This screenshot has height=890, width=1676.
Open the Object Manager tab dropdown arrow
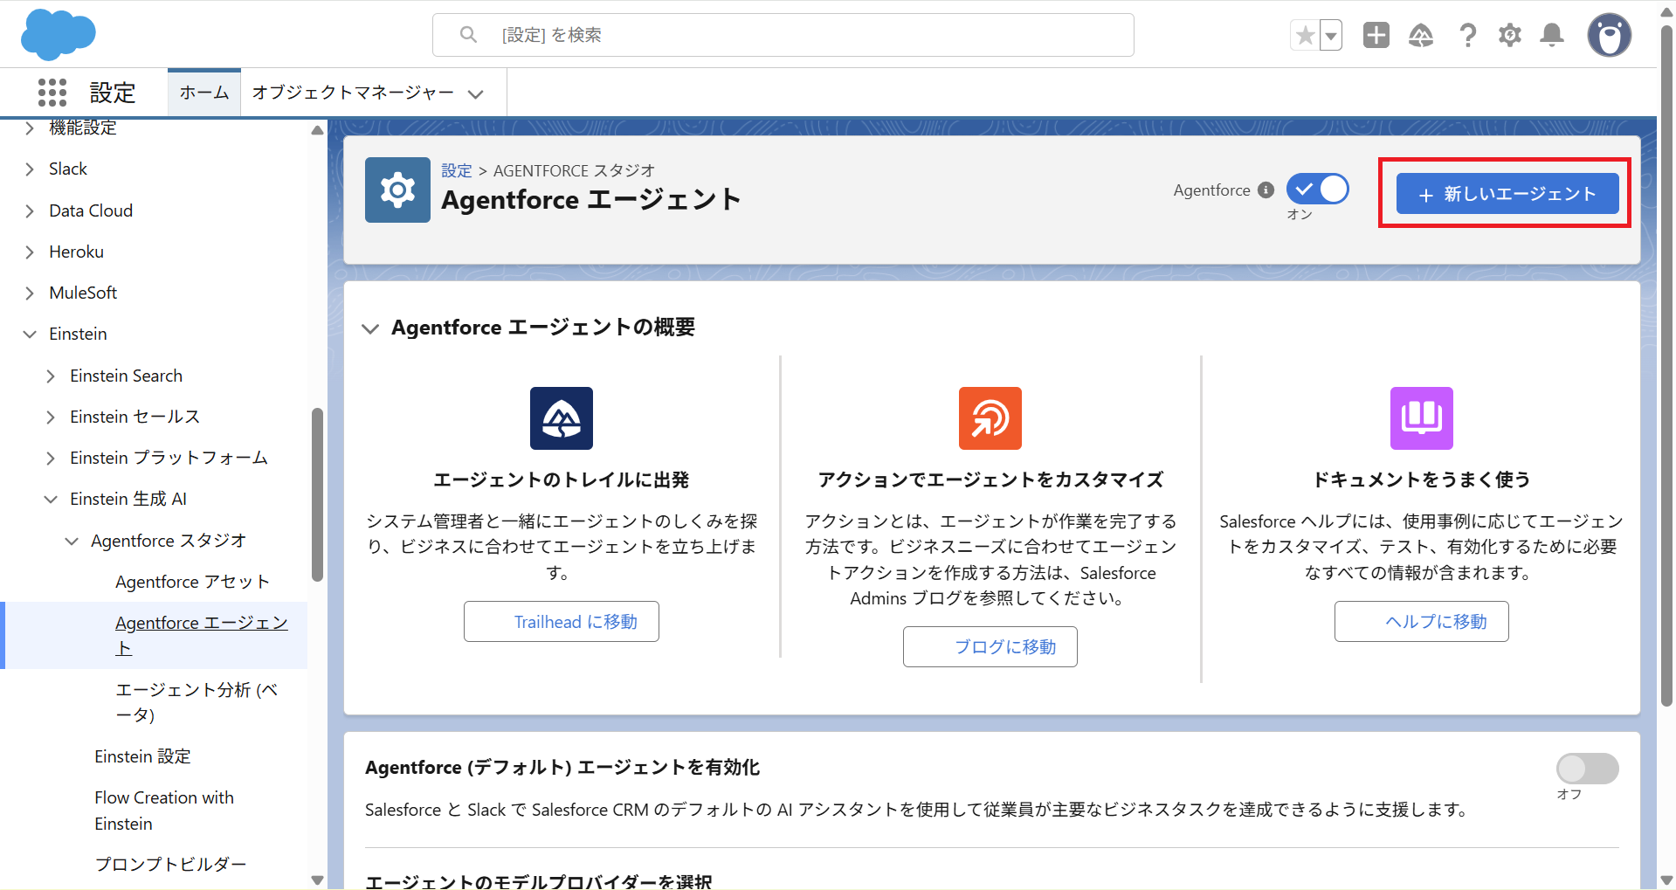tap(476, 94)
